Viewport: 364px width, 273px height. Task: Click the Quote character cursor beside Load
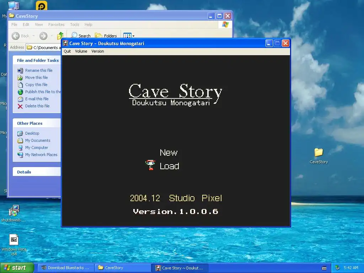tap(150, 165)
